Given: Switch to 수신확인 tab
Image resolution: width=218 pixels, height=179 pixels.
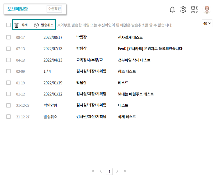Looking at the screenshot, I should (54, 9).
